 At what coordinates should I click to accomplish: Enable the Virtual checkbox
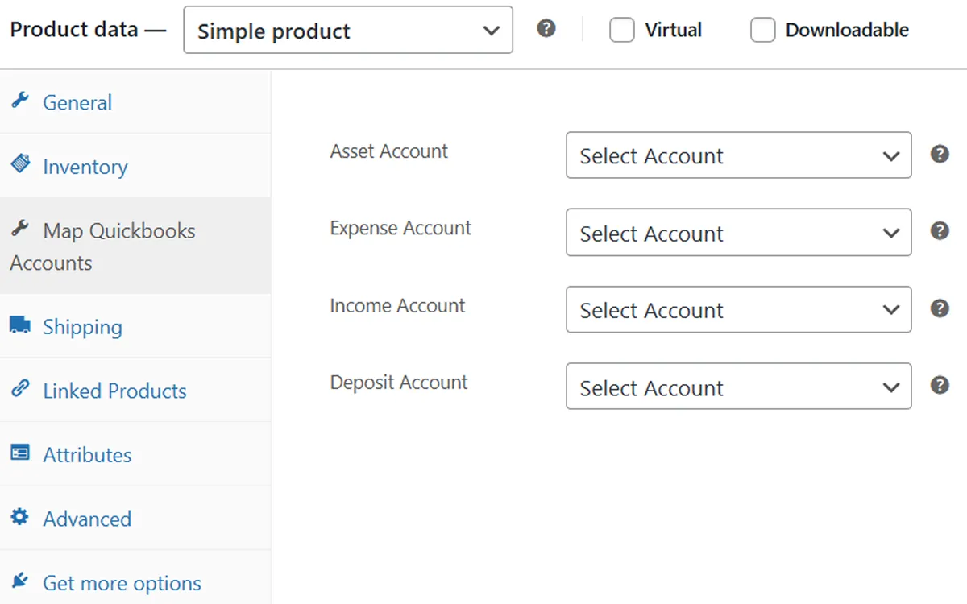622,29
